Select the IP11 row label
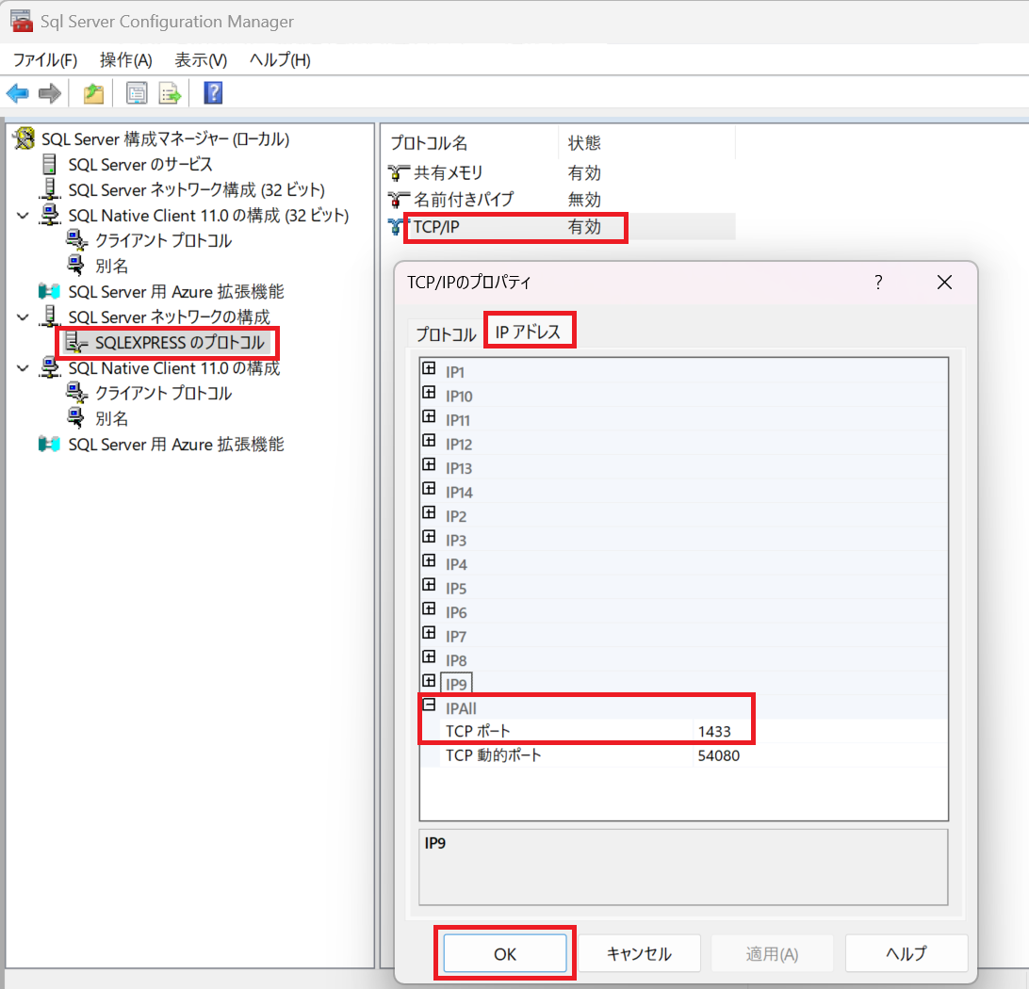The width and height of the screenshot is (1029, 989). (x=457, y=420)
